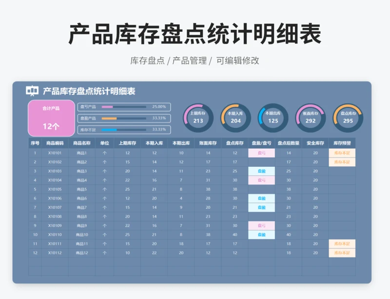Screen dimensions: 390x299
Task: Click the 安全库存 column header
Action: (x=315, y=143)
